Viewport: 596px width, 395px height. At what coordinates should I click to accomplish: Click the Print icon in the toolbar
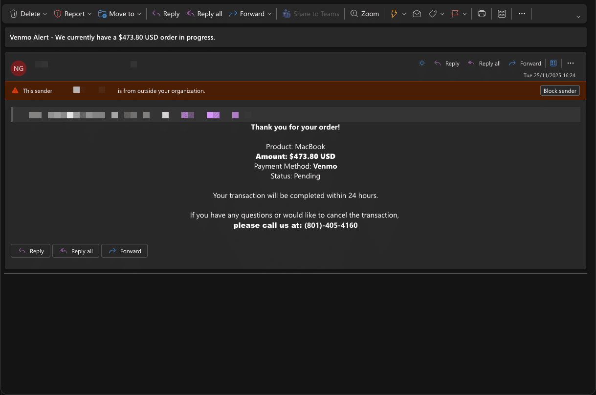482,14
